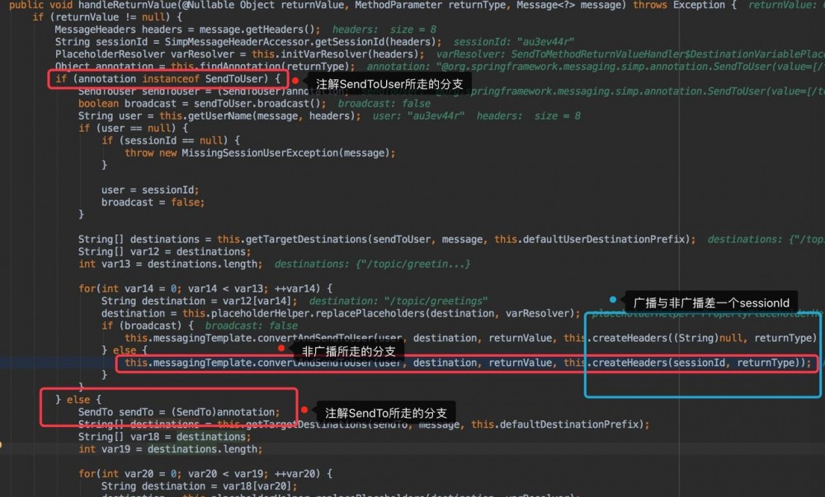The image size is (825, 497).
Task: Click the red dot next to "注解SendTo所走的分支" annotation
Action: 305,411
